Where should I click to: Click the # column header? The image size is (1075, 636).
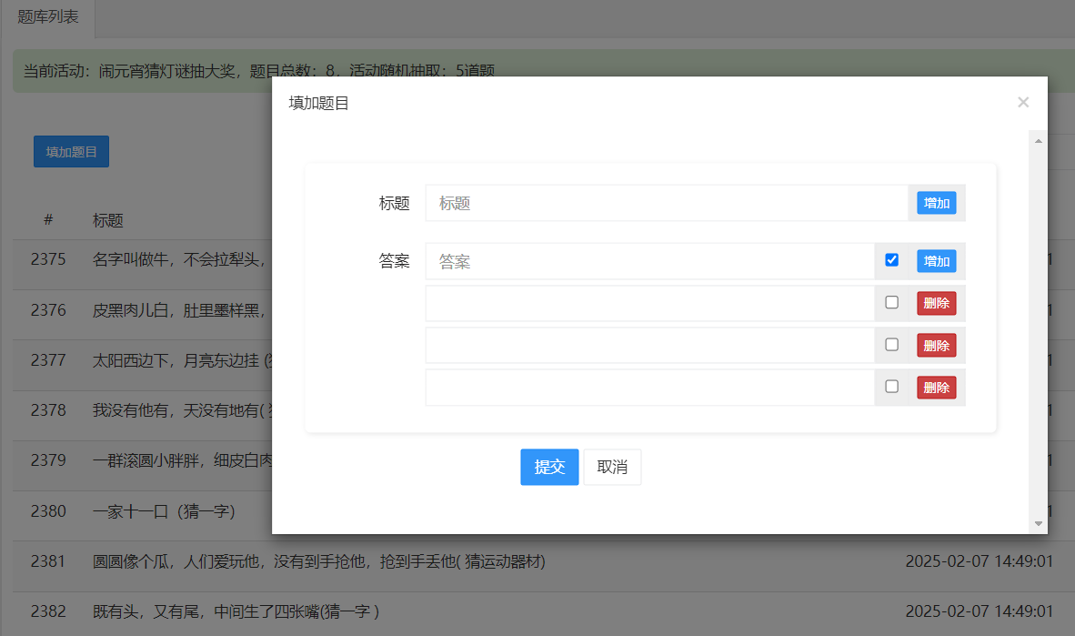pos(48,219)
